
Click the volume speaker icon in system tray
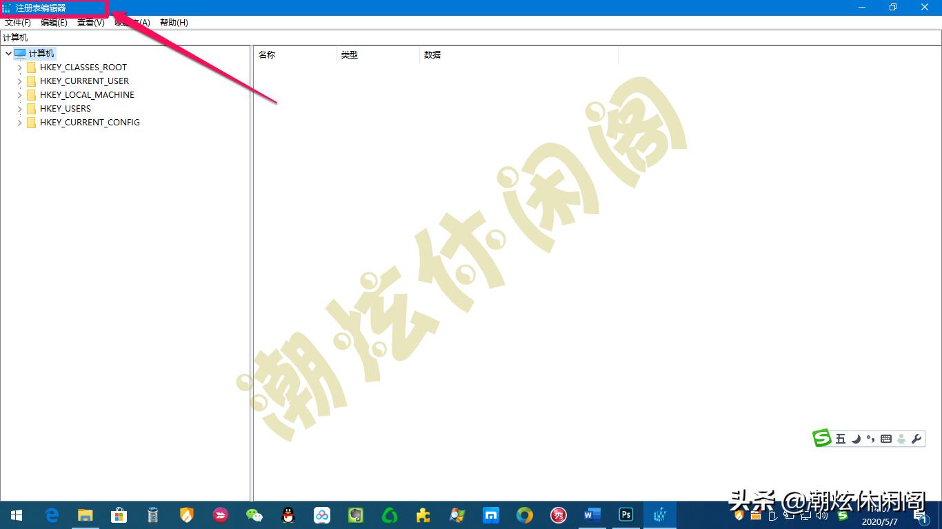tap(821, 516)
